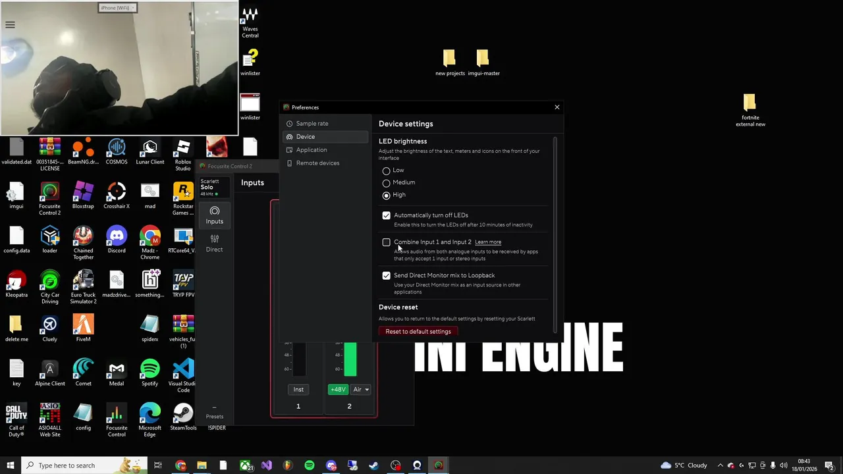843x474 pixels.
Task: Open Medal desktop shortcut
Action: [x=117, y=373]
